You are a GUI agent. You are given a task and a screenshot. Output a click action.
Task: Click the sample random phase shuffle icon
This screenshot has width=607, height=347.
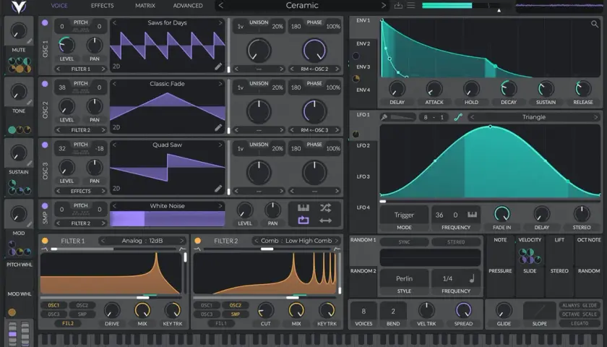point(326,208)
